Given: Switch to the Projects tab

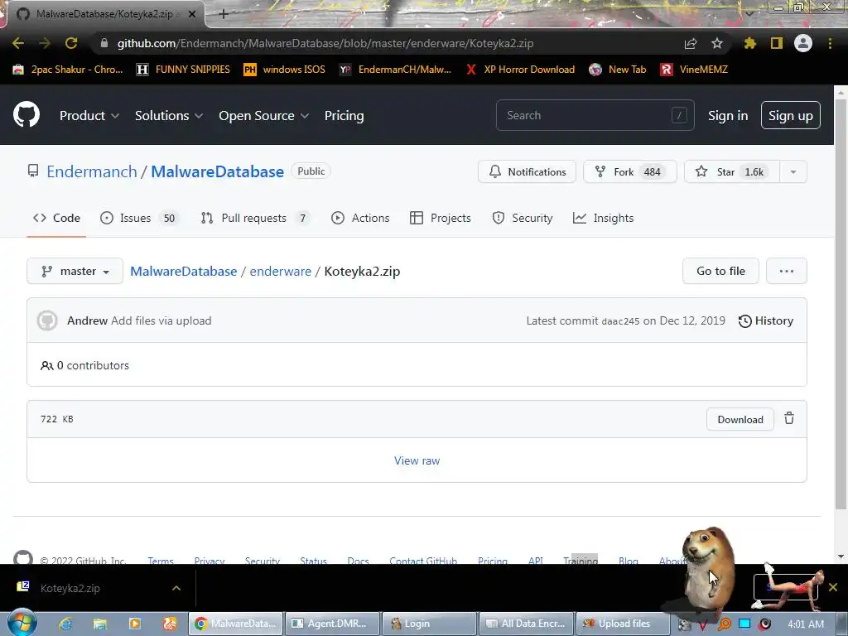Looking at the screenshot, I should (441, 218).
